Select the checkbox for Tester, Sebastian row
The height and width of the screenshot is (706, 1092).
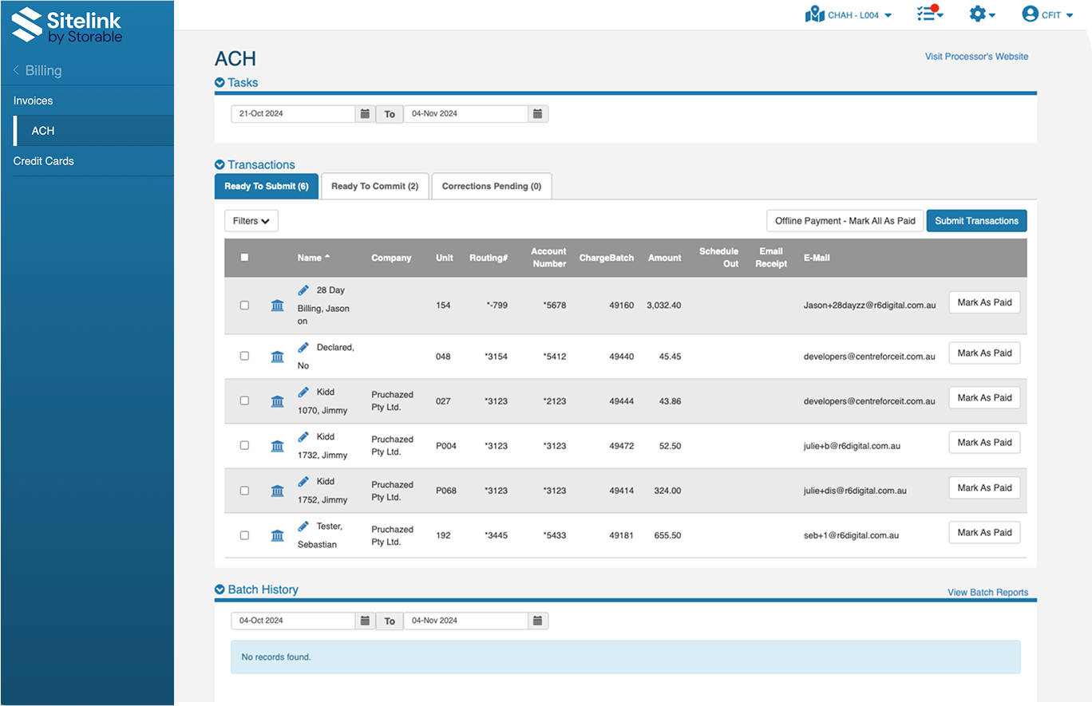[244, 535]
